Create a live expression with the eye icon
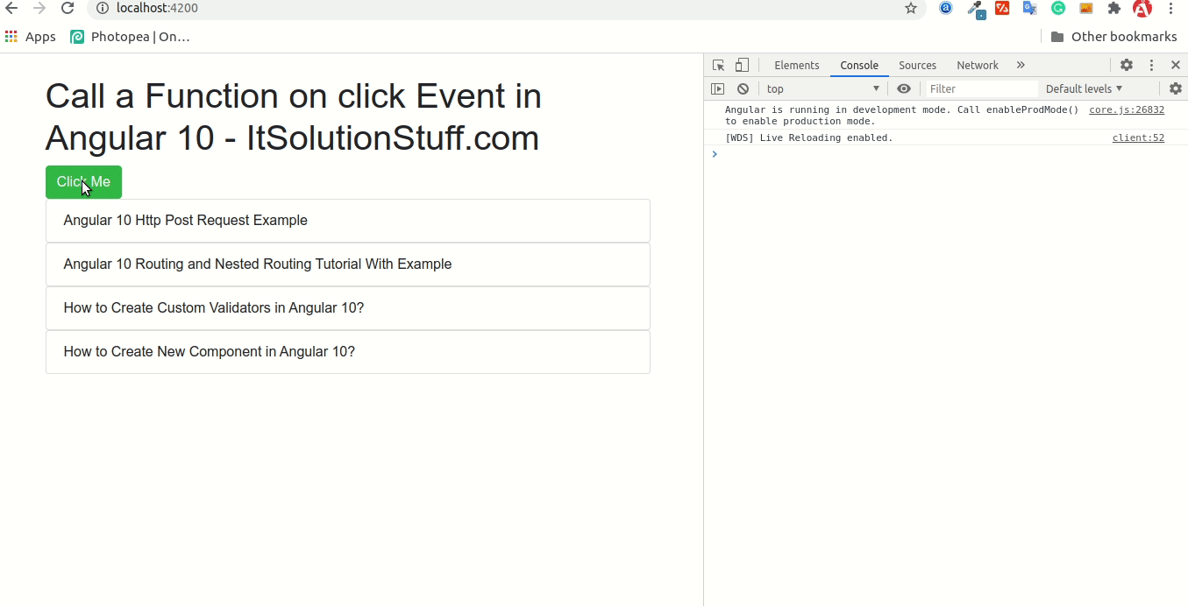Viewport: 1188px width, 606px height. tap(904, 88)
